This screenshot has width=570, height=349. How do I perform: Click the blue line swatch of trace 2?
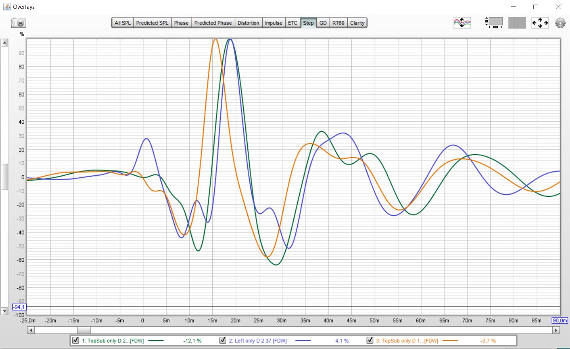coord(303,341)
